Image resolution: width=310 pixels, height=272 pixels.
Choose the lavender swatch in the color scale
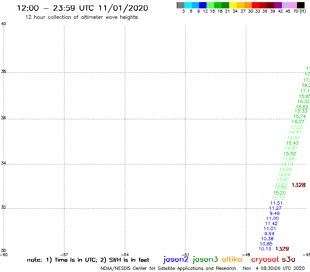286,5
